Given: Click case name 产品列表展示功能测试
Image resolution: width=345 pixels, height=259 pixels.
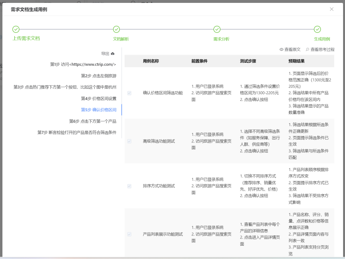Looking at the screenshot, I should 163,234.
